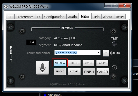Viewport: 138px width, 96px height.
Task: Click the ALIAS (2) button
Action: pyautogui.click(x=106, y=53)
